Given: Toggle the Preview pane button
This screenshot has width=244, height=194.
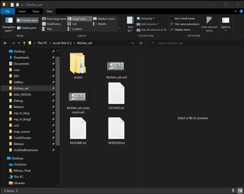Looking at the screenshot, I should click(27, 20).
